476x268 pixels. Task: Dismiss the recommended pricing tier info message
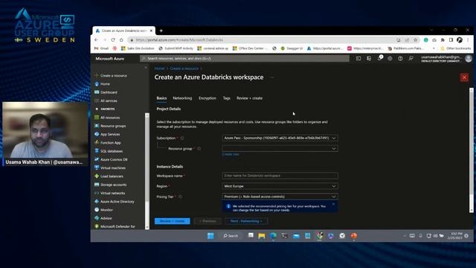[333, 204]
